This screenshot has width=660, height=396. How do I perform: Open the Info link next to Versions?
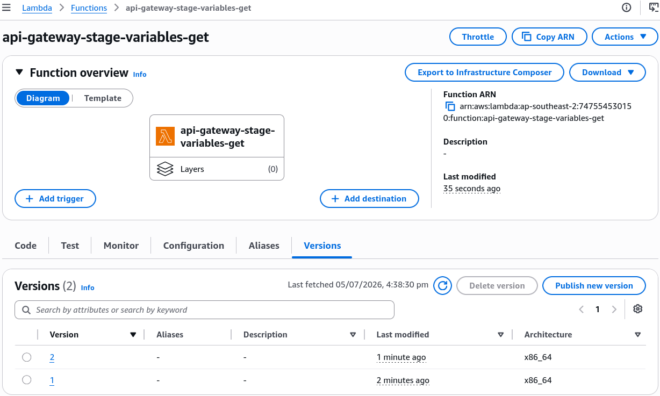click(x=88, y=287)
